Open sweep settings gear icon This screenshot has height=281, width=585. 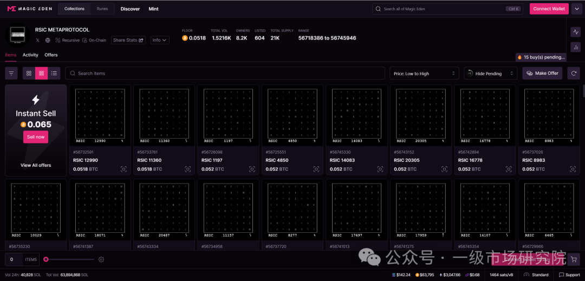pos(101,259)
